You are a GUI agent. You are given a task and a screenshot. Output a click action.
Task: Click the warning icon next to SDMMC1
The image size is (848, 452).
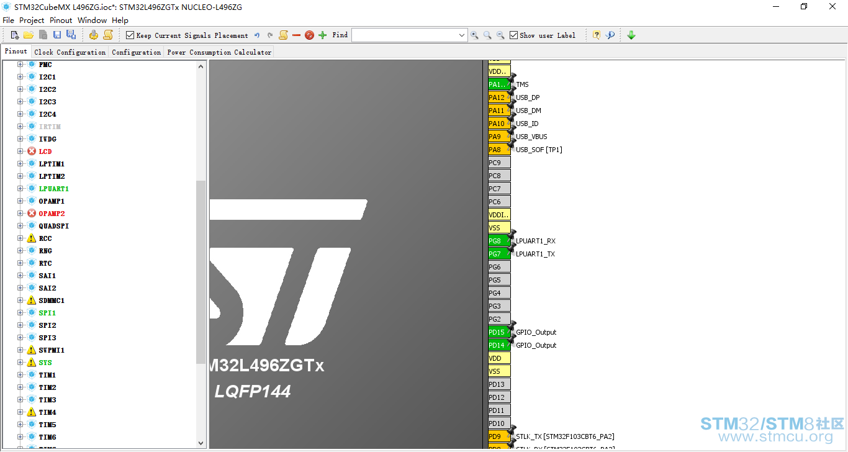coord(32,301)
